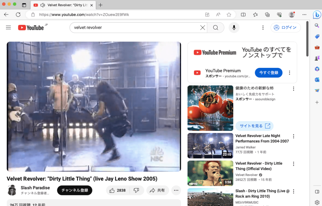Open options for Dirty Little Thing Official Video

(x=293, y=164)
